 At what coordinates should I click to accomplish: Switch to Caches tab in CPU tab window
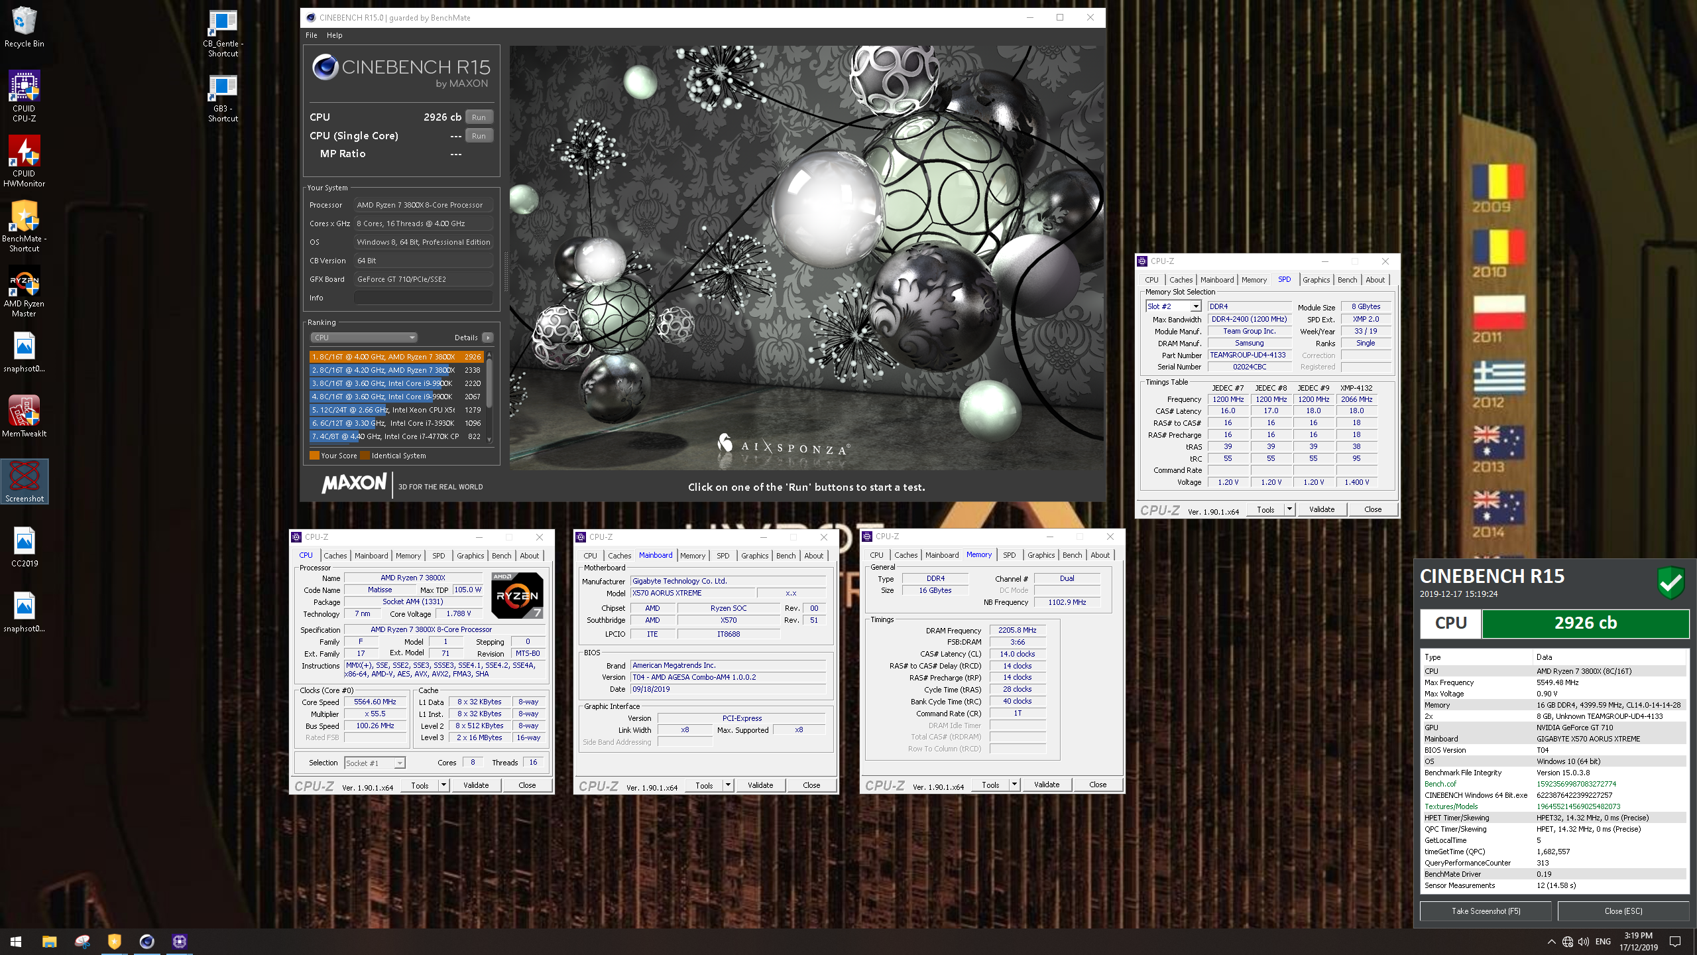click(x=335, y=556)
